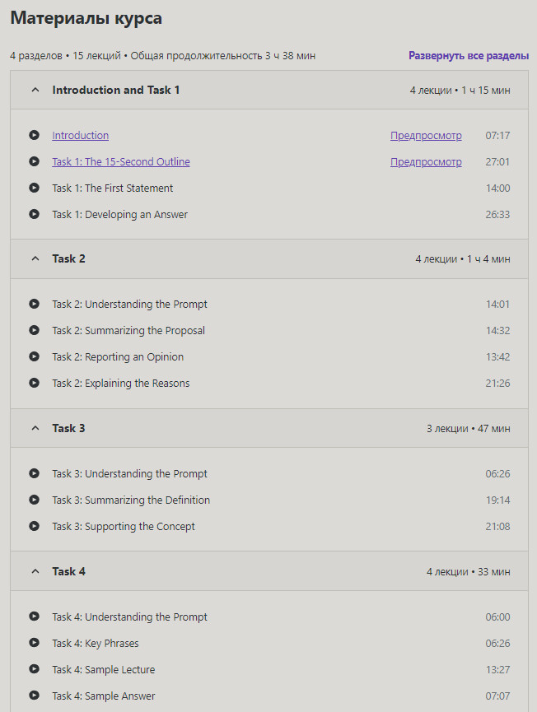
Task: Click Развернуть все разделы button
Action: point(469,56)
